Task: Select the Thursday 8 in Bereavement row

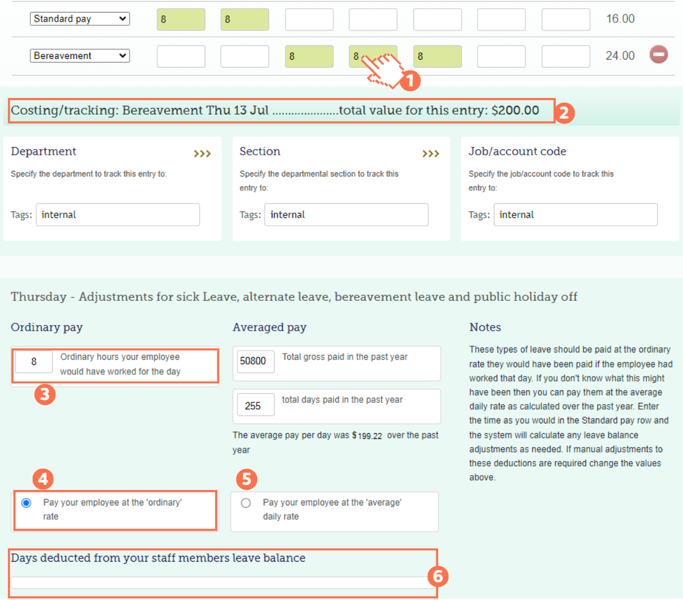Action: pos(373,56)
